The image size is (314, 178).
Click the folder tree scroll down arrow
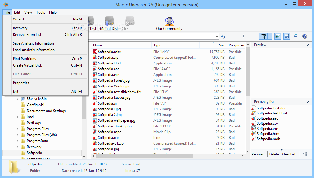(x=84, y=156)
